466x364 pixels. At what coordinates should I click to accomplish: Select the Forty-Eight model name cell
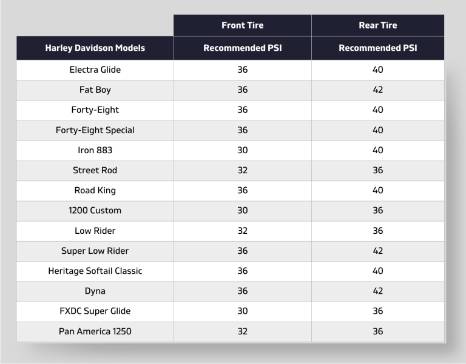(x=95, y=110)
